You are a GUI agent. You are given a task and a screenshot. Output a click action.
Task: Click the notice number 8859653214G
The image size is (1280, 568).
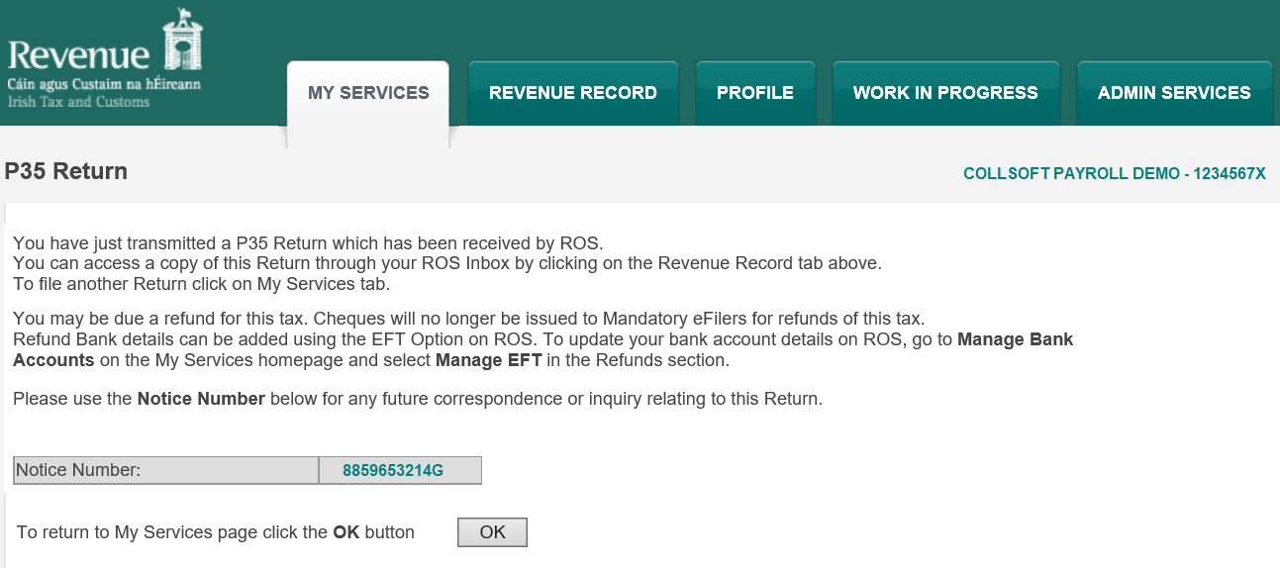click(x=393, y=471)
